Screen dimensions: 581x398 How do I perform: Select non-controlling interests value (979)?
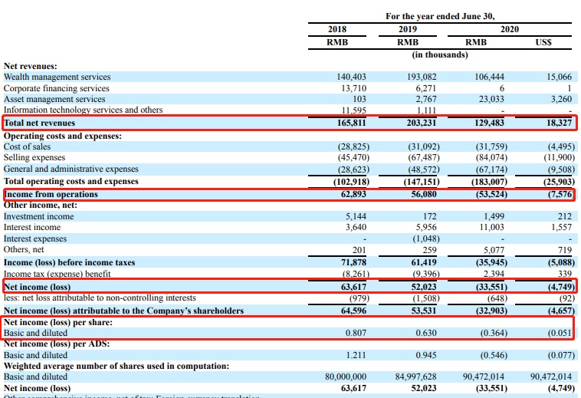(x=359, y=298)
